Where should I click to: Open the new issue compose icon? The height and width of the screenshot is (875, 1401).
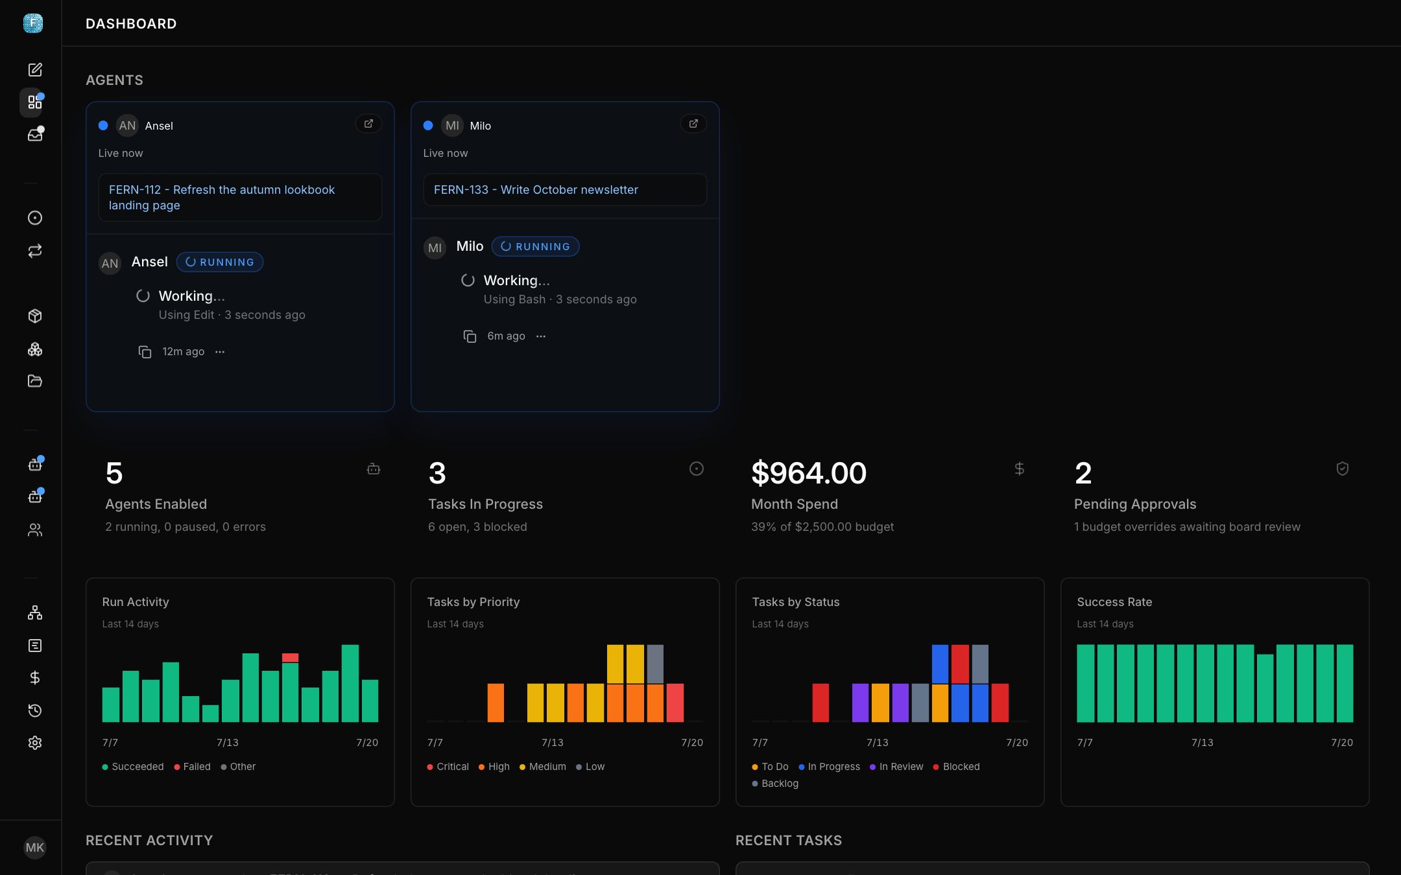pyautogui.click(x=35, y=70)
